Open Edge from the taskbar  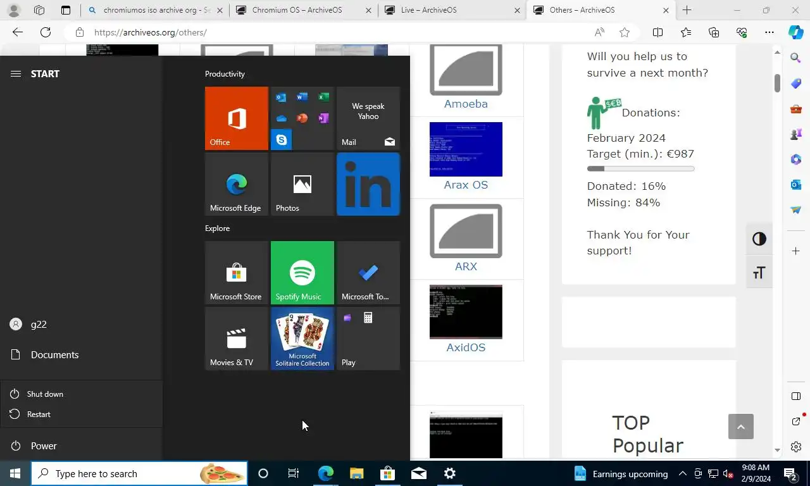[x=326, y=473]
